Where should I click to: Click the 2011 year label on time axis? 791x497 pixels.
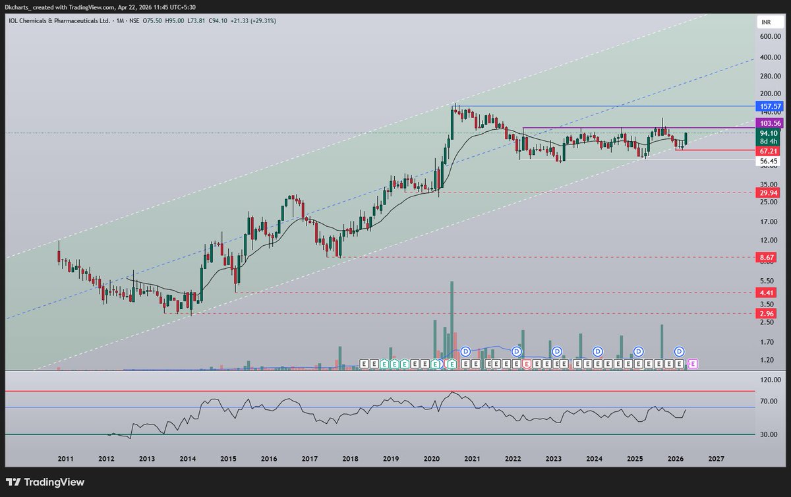pyautogui.click(x=65, y=458)
